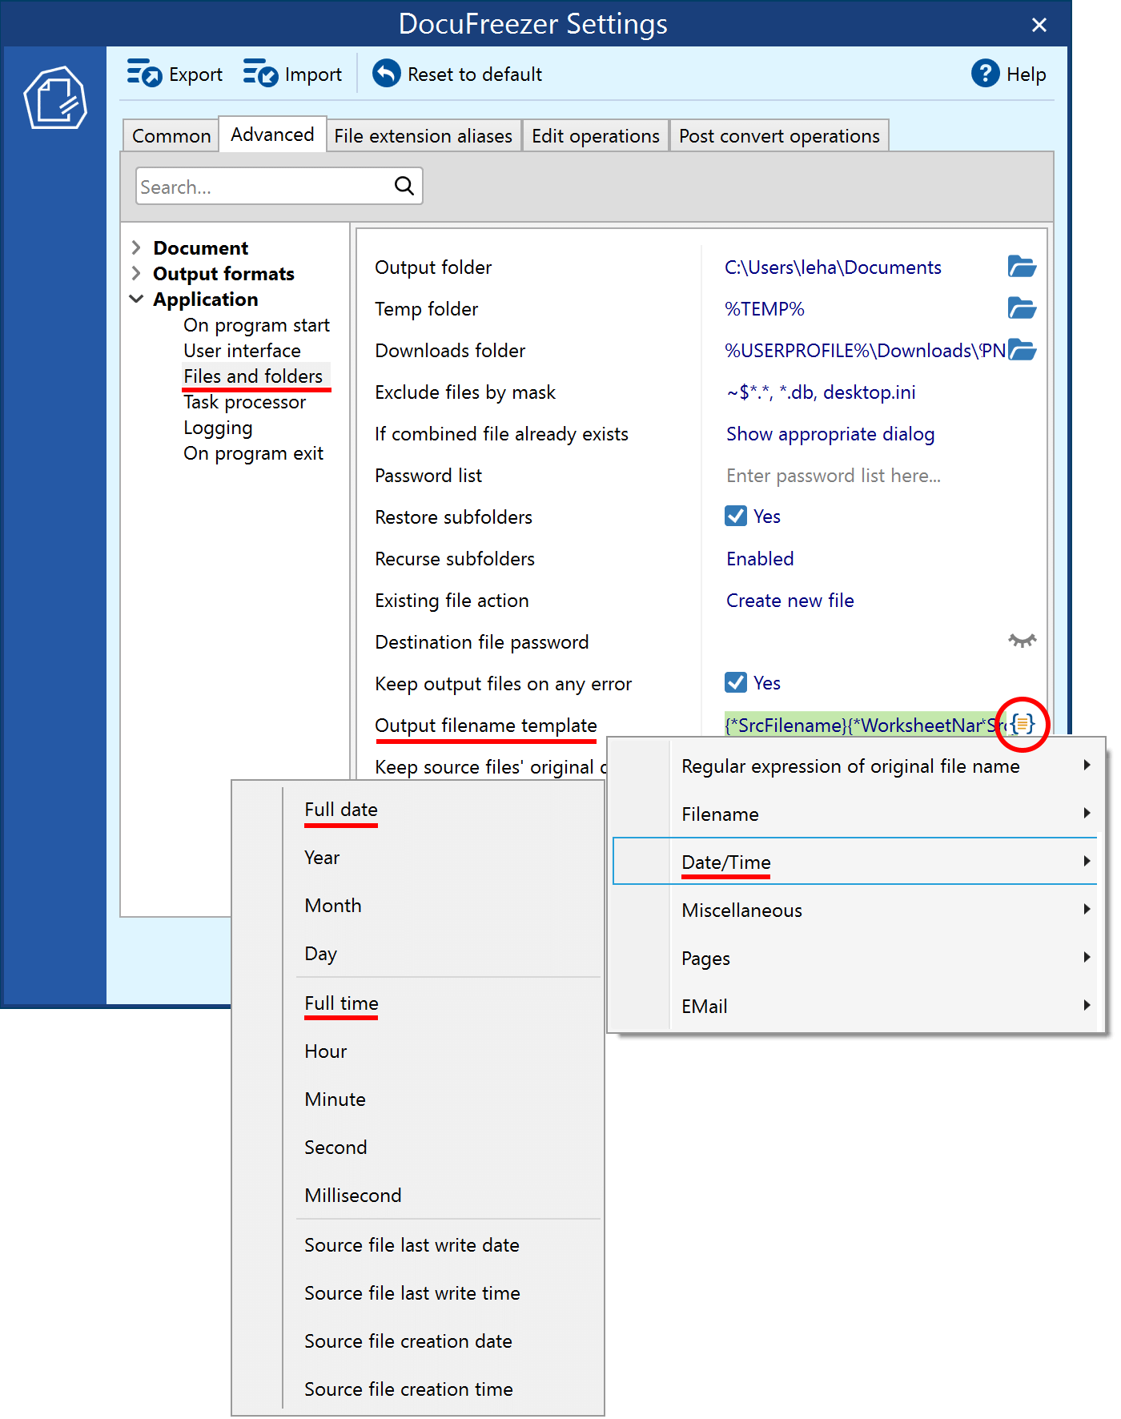Expand the Document tree node
Viewport: 1121px width, 1419px height.
(x=136, y=247)
